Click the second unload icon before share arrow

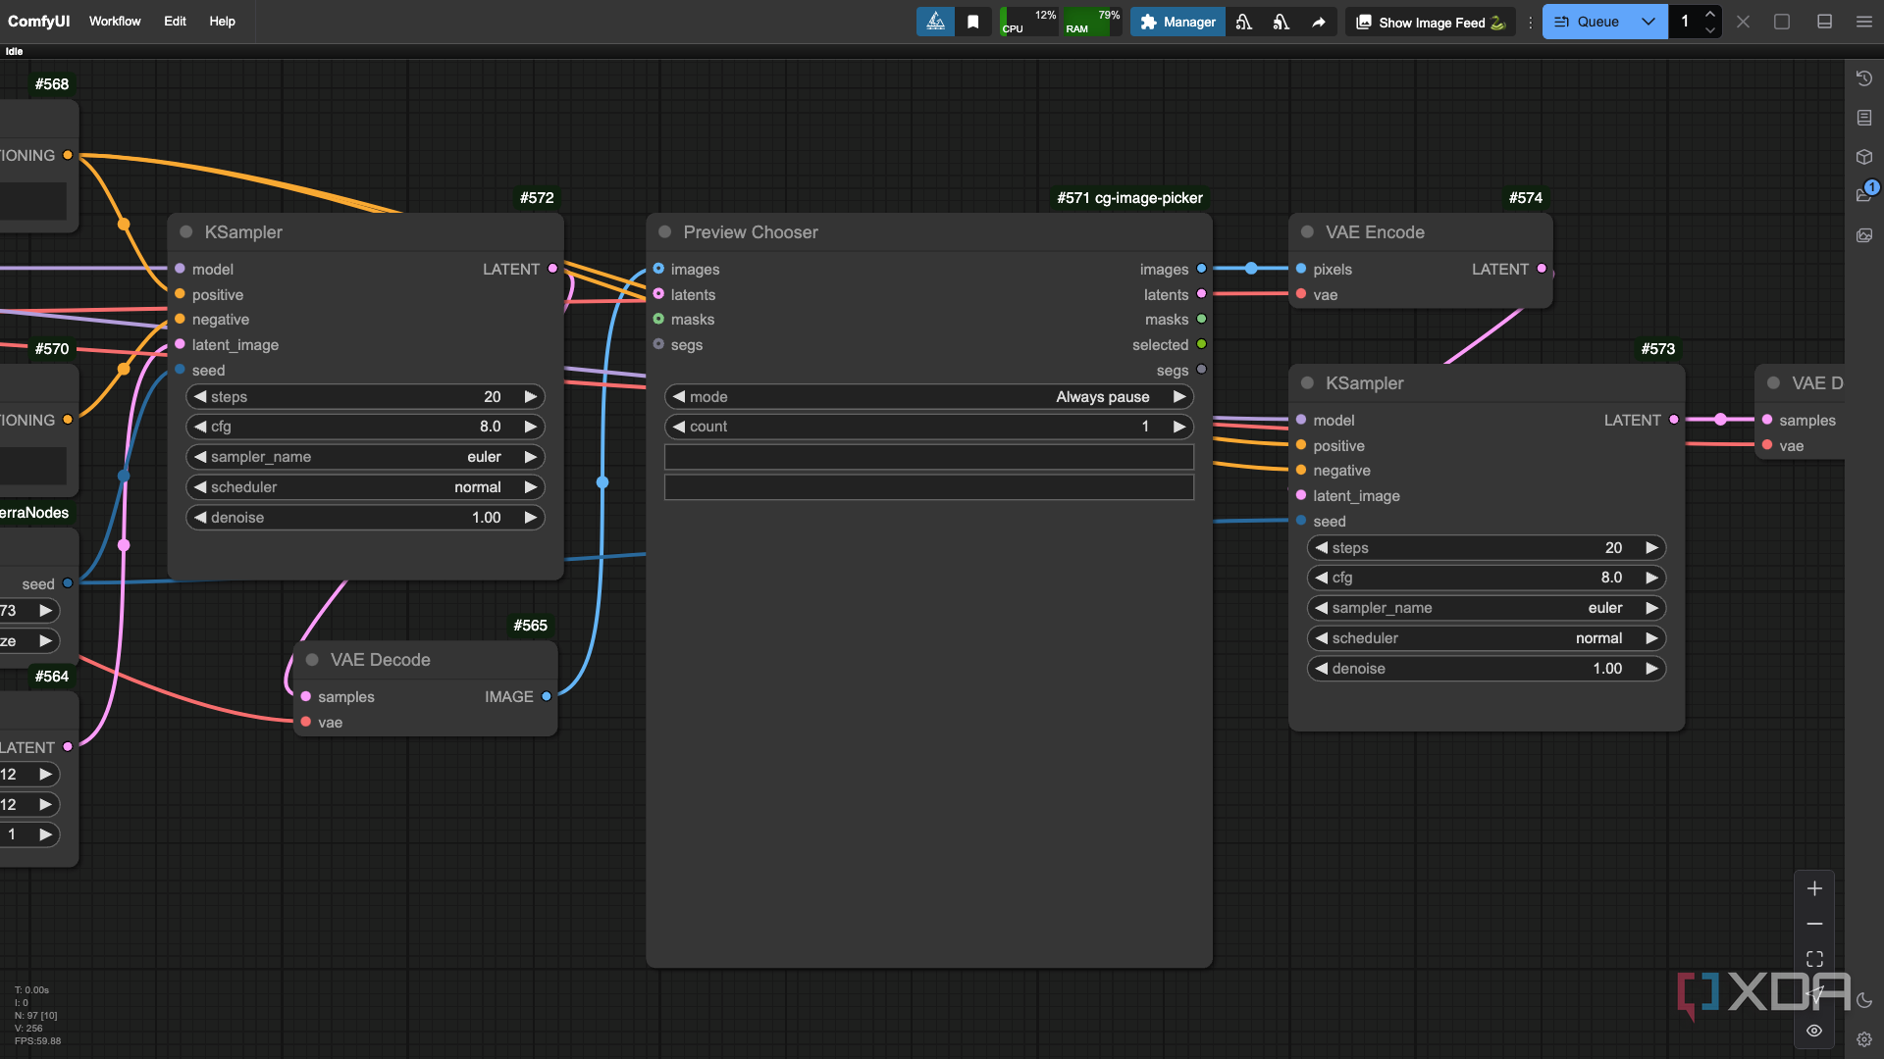pos(1282,22)
